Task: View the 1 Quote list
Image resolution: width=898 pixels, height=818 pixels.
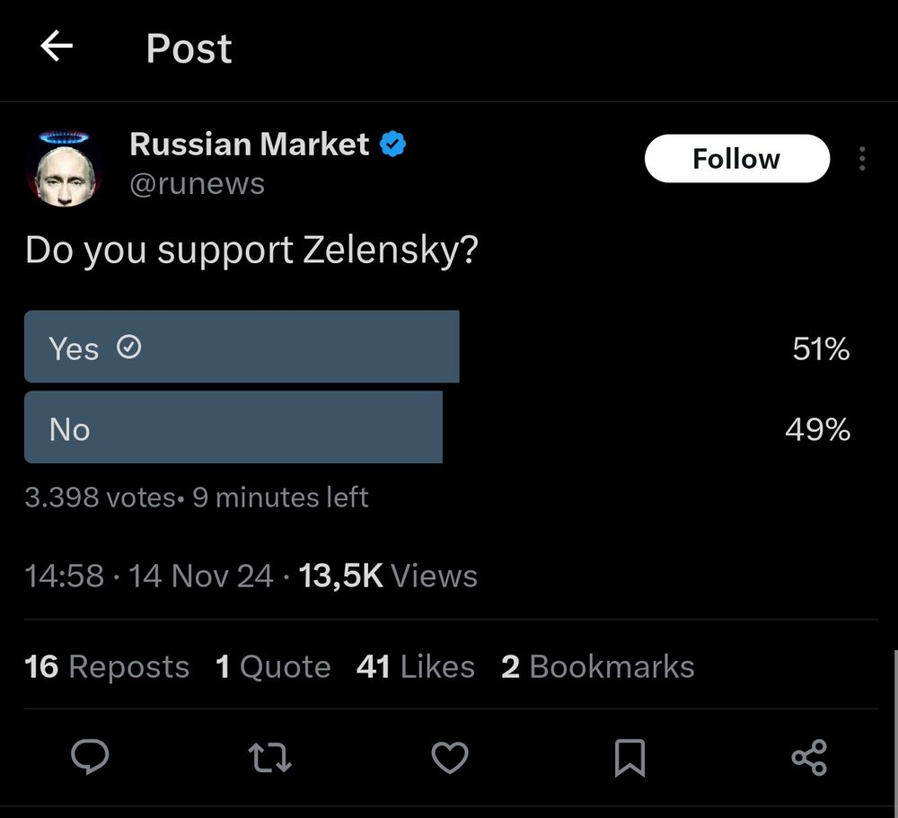Action: 273,666
